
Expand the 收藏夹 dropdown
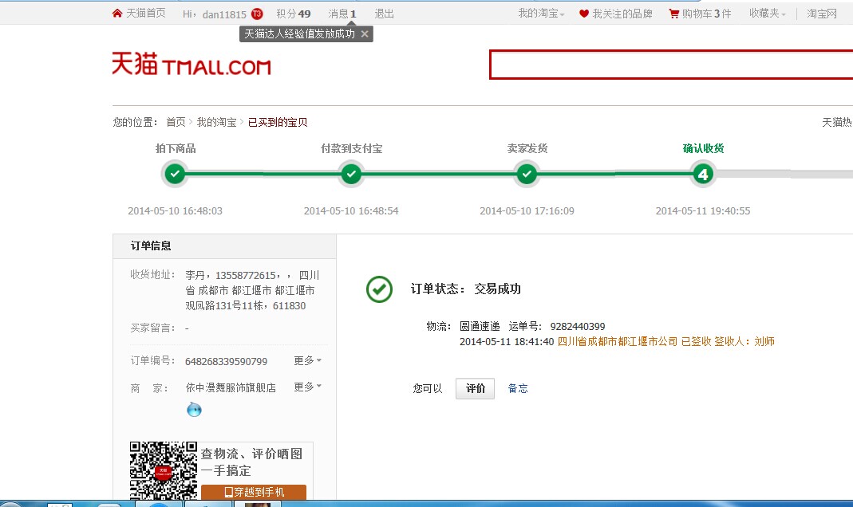[x=767, y=14]
